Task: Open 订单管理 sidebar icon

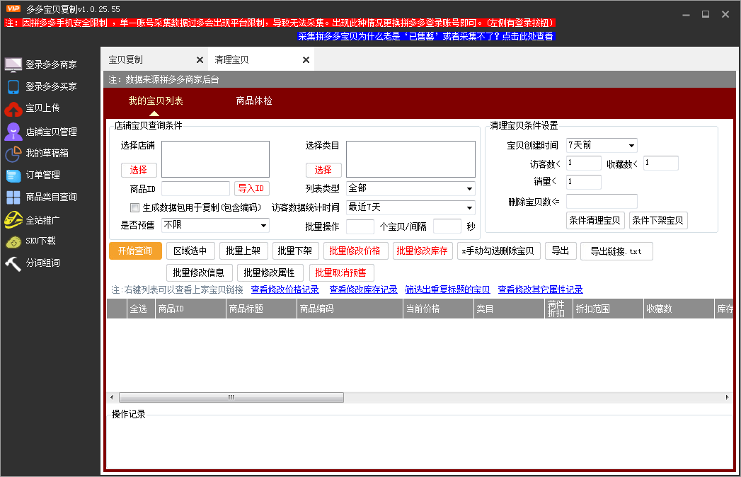Action: [13, 176]
